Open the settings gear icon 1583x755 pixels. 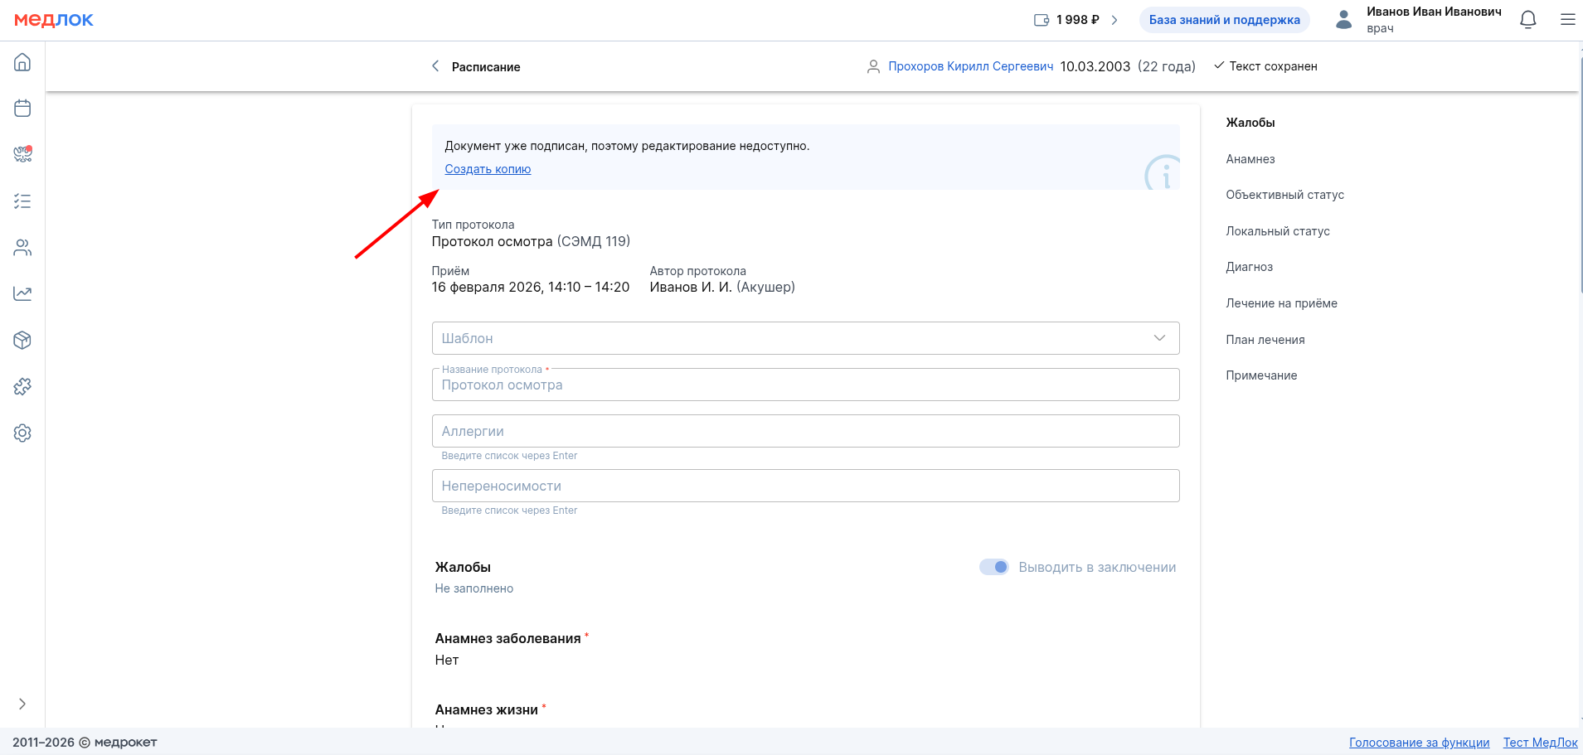[22, 433]
